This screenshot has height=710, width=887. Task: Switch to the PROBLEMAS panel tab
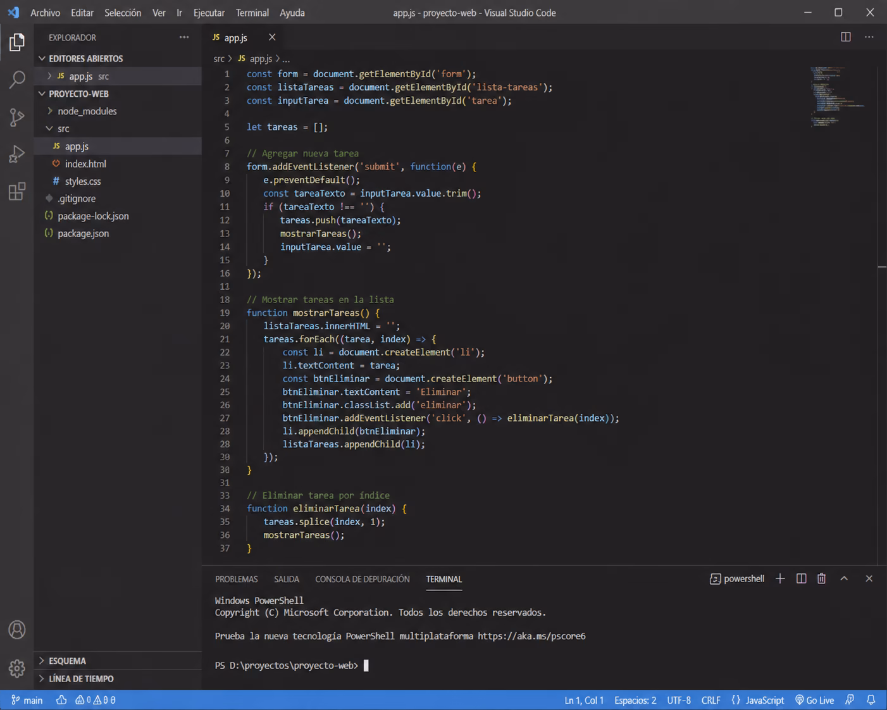(x=237, y=579)
